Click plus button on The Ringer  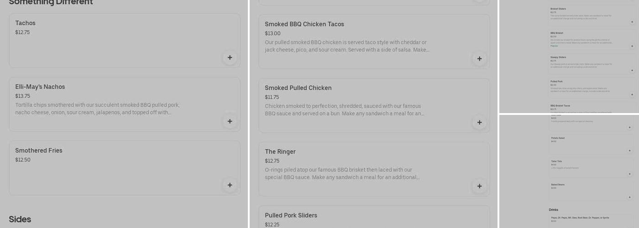[x=479, y=186]
